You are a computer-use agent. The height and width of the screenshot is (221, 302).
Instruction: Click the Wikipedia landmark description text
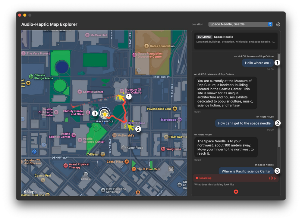tap(235, 42)
